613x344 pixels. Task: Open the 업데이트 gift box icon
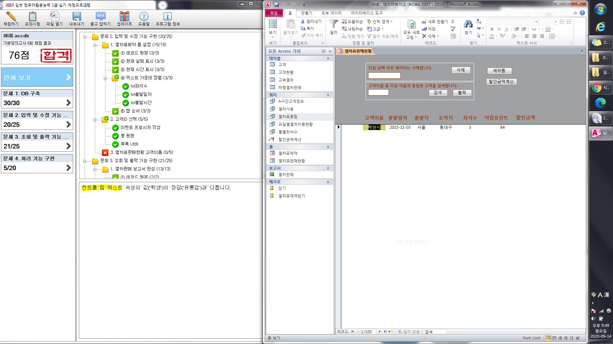(124, 17)
